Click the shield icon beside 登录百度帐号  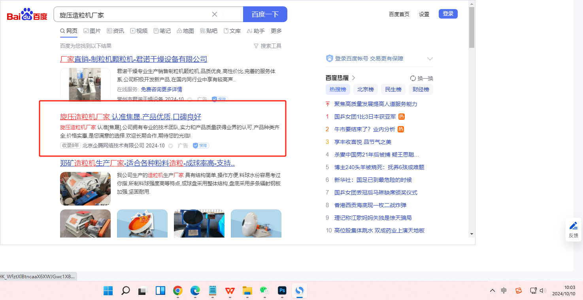pos(329,58)
